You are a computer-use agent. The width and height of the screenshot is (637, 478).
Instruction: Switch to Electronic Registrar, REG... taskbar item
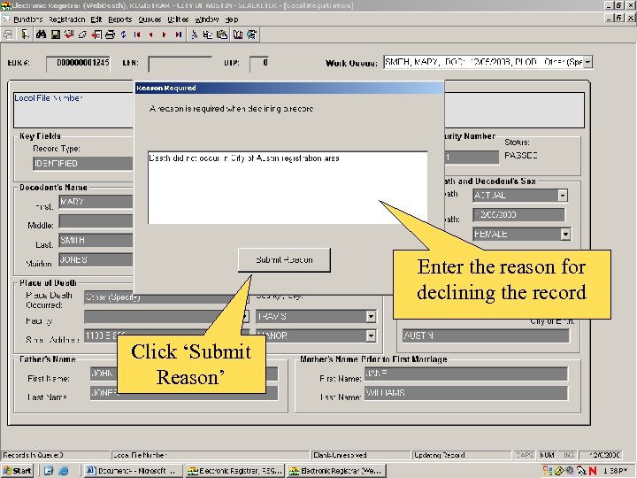pyautogui.click(x=234, y=471)
